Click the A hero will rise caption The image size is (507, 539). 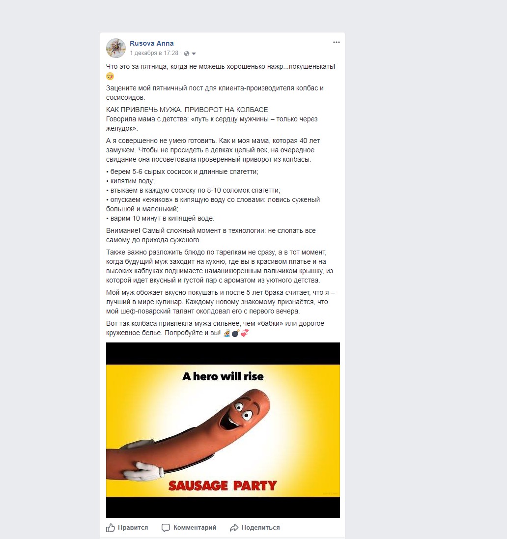pos(223,376)
